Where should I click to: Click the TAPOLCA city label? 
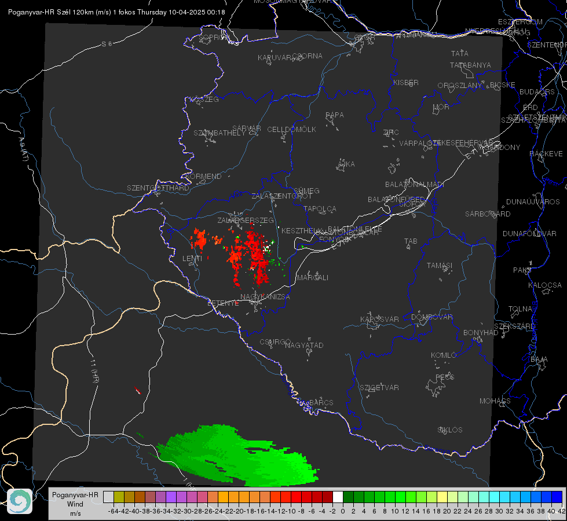click(x=320, y=209)
